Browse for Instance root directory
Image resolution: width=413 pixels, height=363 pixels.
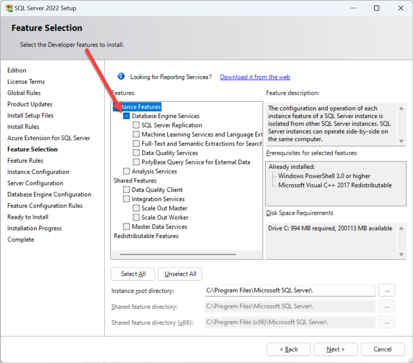coord(387,291)
